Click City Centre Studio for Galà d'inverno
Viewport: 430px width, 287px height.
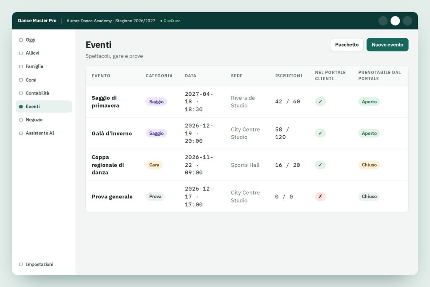tap(245, 133)
